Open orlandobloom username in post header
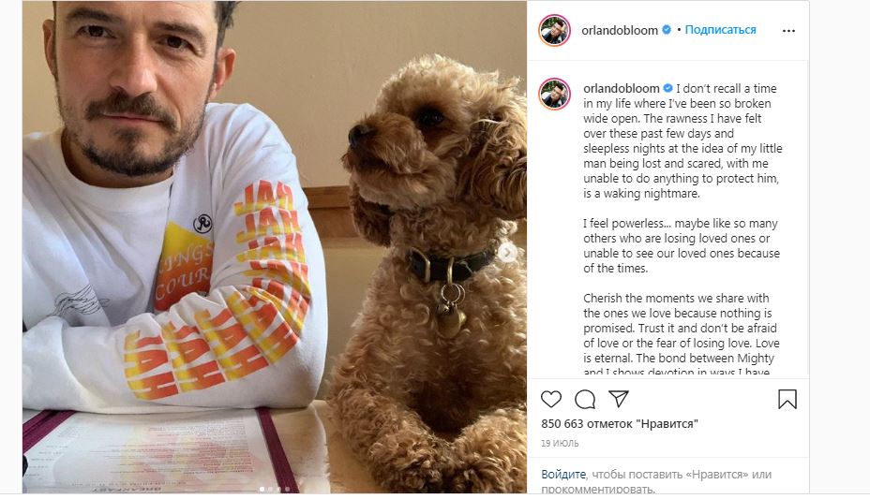 (620, 30)
